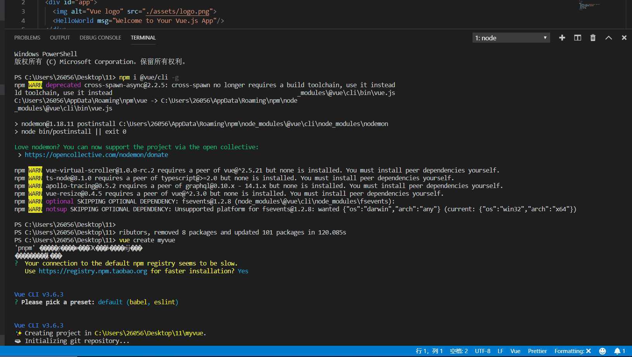This screenshot has width=632, height=357.
Task: Click line number 4 in the editor gutter
Action: point(23,21)
